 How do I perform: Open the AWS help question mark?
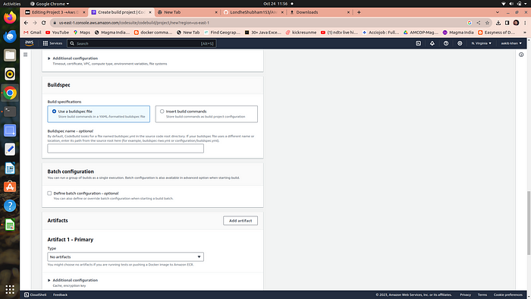pyautogui.click(x=446, y=43)
